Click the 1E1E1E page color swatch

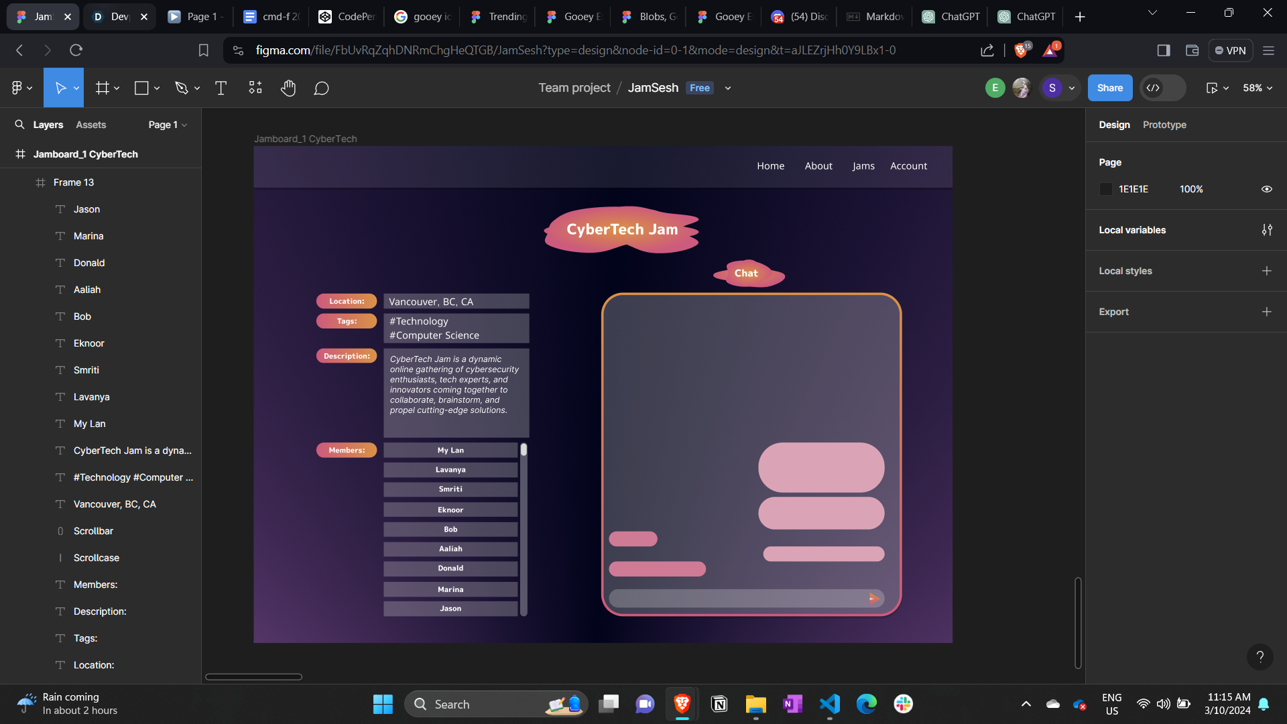click(x=1106, y=189)
